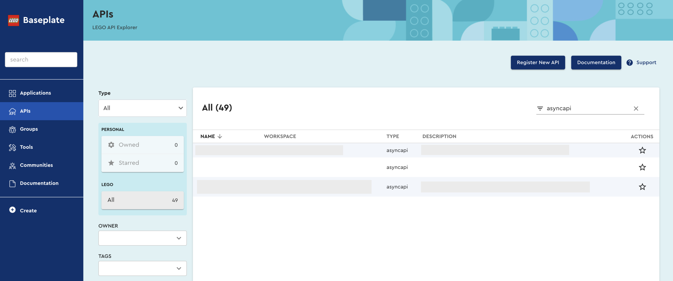This screenshot has height=281, width=673.
Task: Clear the asyncapi filter
Action: pos(636,109)
